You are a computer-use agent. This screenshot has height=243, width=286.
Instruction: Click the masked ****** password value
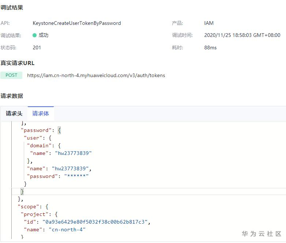76,176
